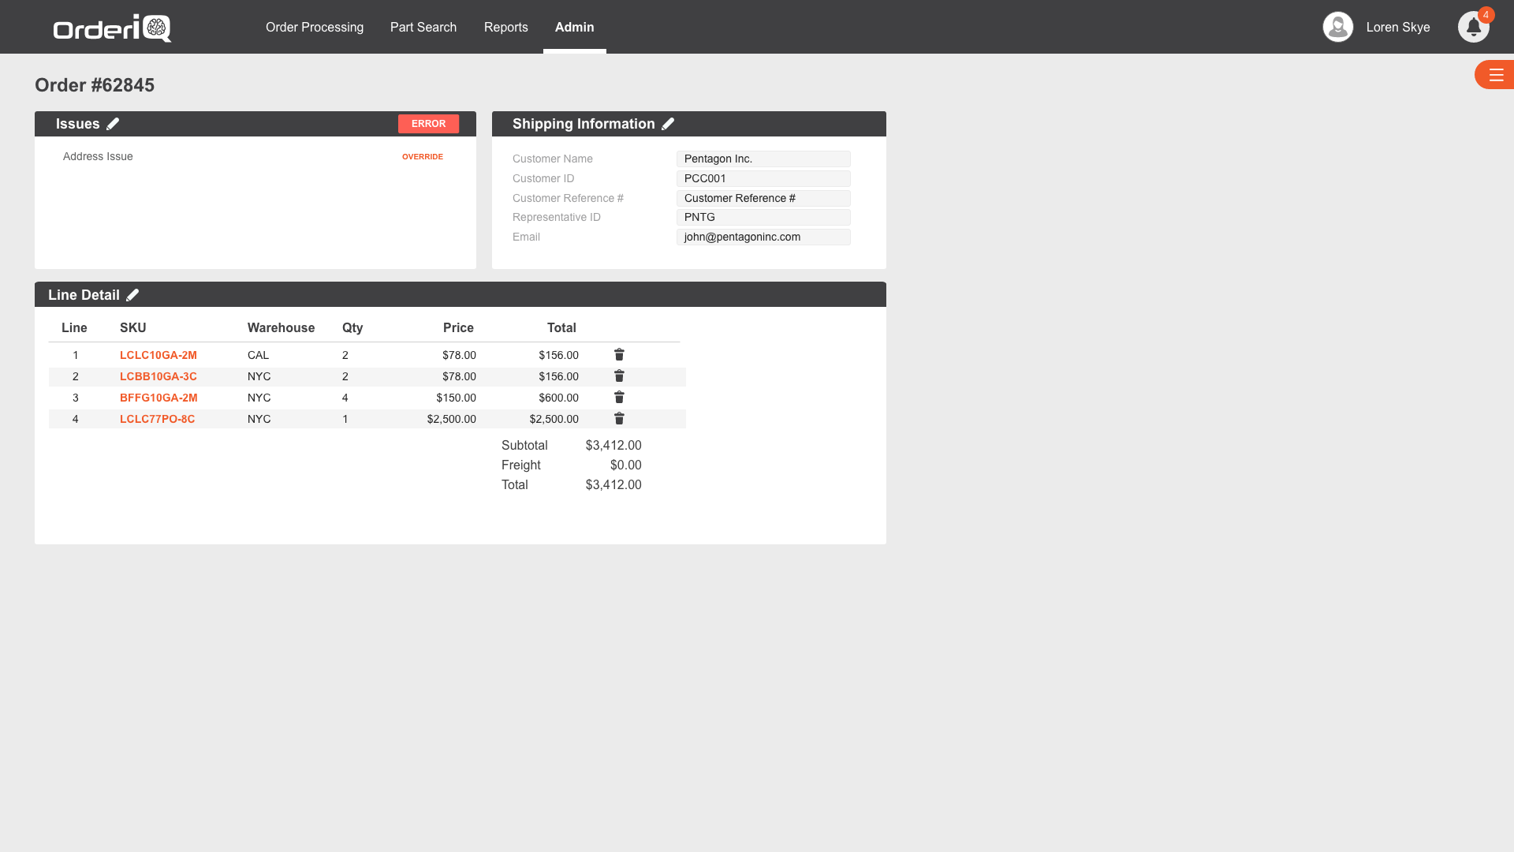1514x852 pixels.
Task: Click the Customer Reference # input field
Action: (763, 198)
